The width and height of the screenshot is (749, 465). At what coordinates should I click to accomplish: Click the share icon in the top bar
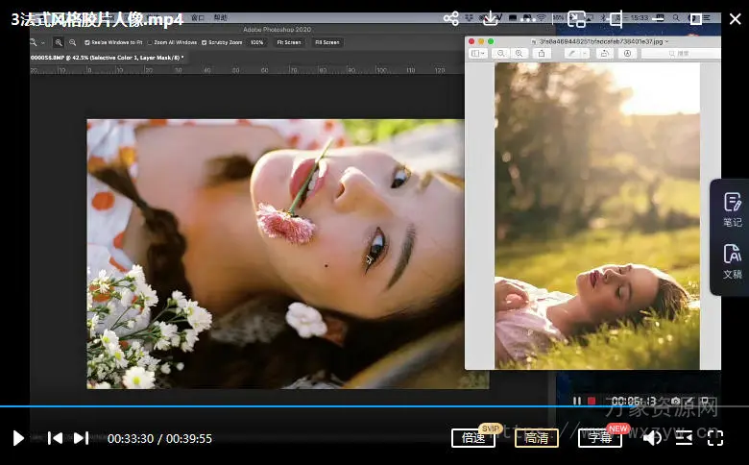tap(451, 18)
